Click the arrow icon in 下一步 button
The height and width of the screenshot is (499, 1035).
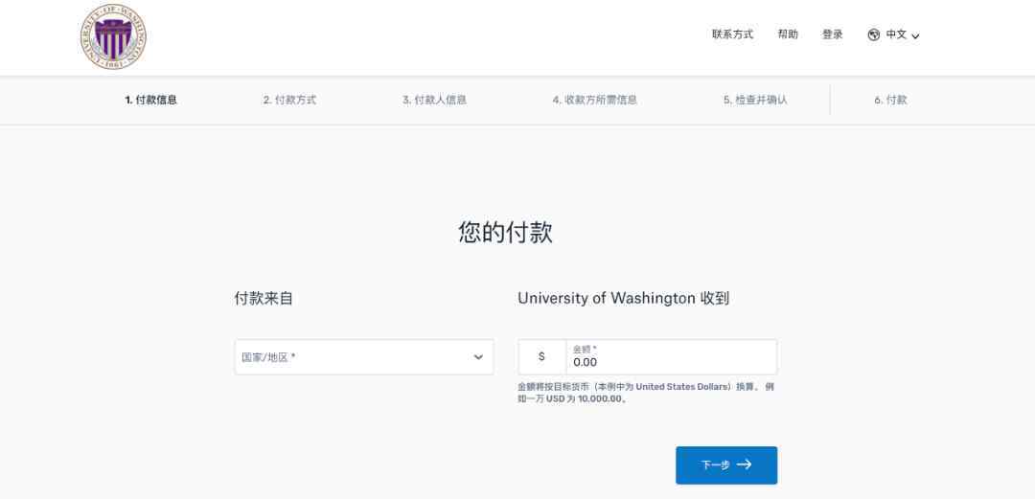pos(744,465)
